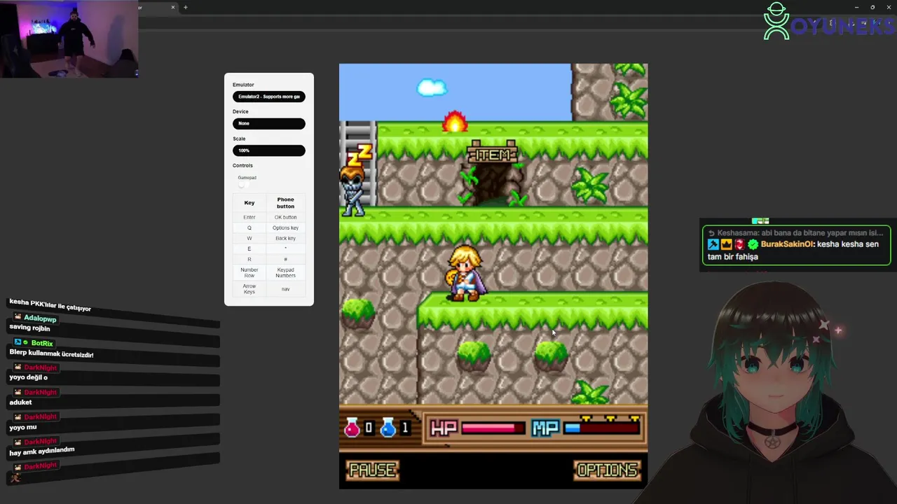
Task: Open a new browser tab
Action: click(185, 7)
